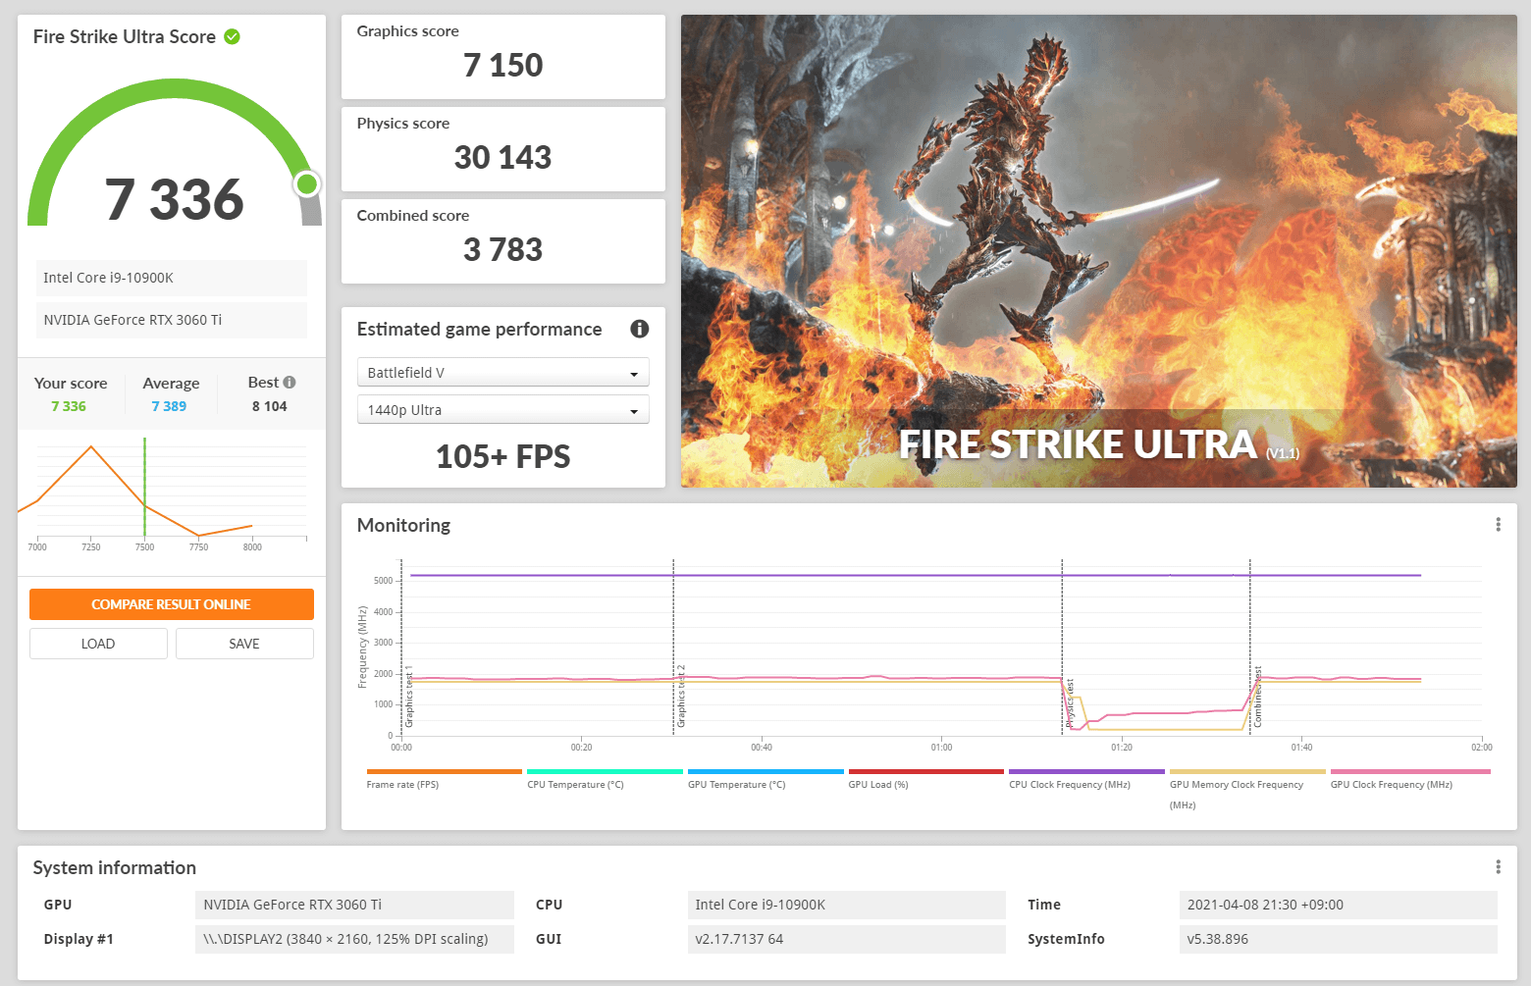Click NVIDIA GeForce RTX 3060 Ti under gauge

tap(172, 320)
